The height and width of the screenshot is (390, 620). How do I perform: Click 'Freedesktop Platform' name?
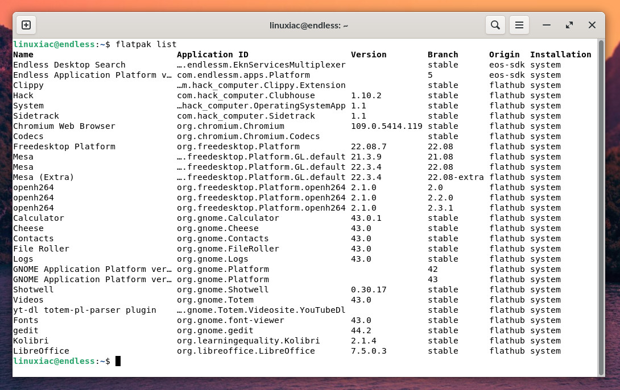(64, 147)
